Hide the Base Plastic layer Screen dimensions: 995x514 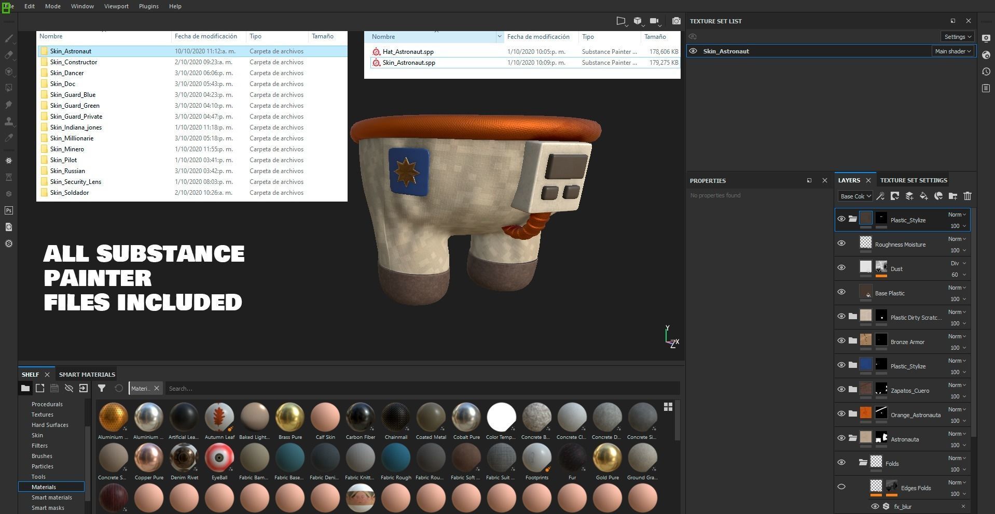[841, 292]
